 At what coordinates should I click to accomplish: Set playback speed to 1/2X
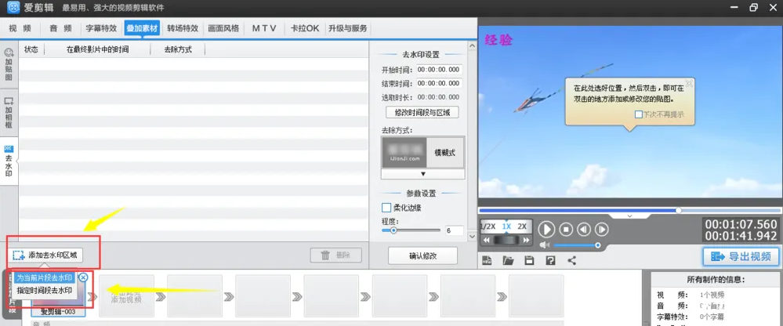(488, 226)
